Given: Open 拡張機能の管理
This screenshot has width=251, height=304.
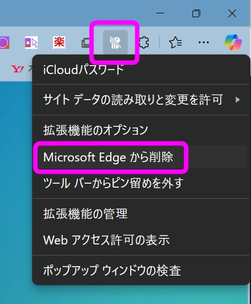Looking at the screenshot, I should [x=86, y=214].
